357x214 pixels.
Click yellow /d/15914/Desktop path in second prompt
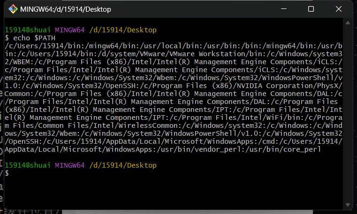click(x=122, y=165)
